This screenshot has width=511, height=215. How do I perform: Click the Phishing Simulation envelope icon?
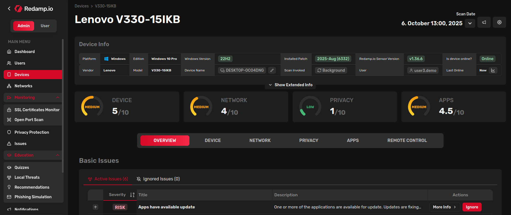click(9, 197)
